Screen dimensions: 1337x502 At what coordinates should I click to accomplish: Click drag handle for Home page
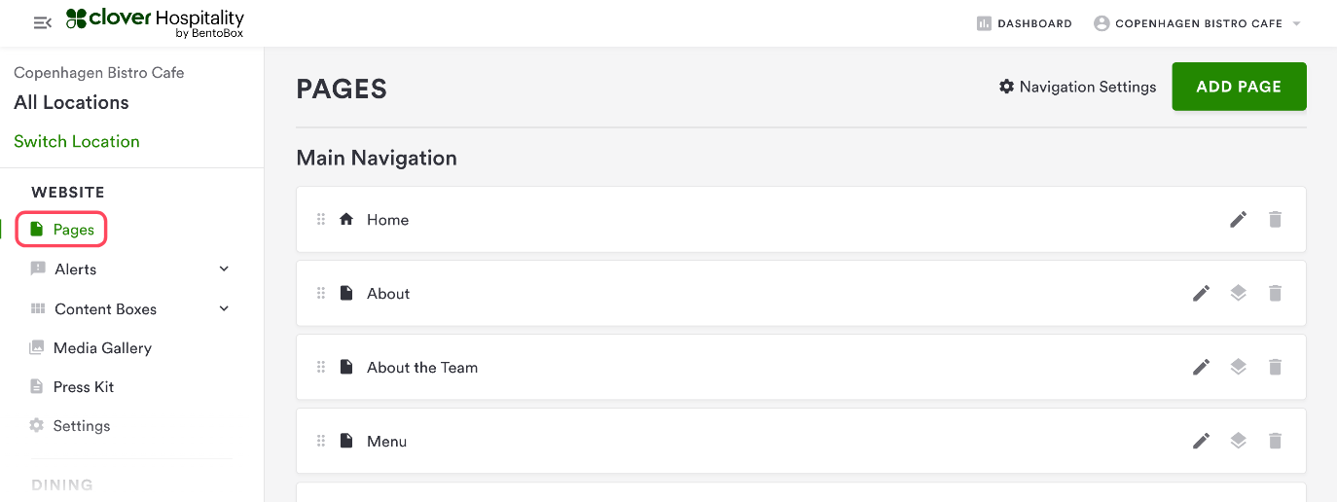coord(321,220)
